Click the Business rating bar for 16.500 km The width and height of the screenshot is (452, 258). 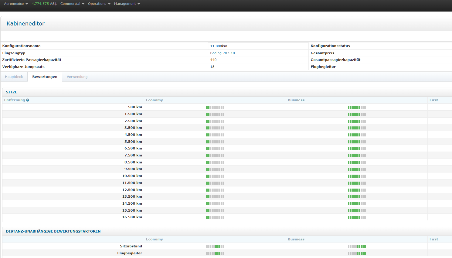357,217
